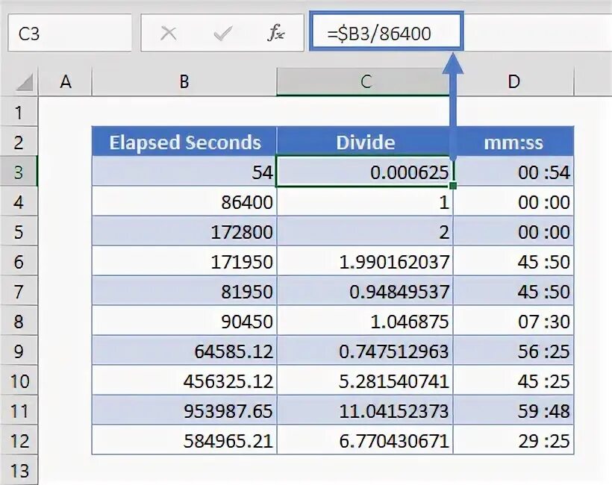The image size is (612, 485).
Task: Select row 10 header
Action: pyautogui.click(x=19, y=381)
